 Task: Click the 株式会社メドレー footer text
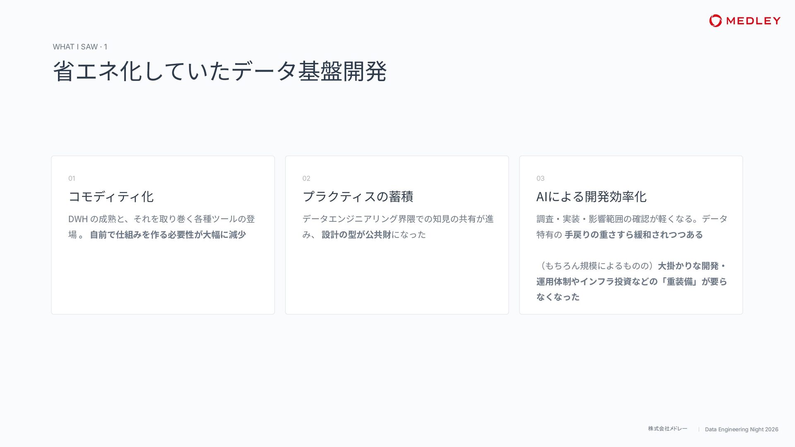(x=667, y=429)
